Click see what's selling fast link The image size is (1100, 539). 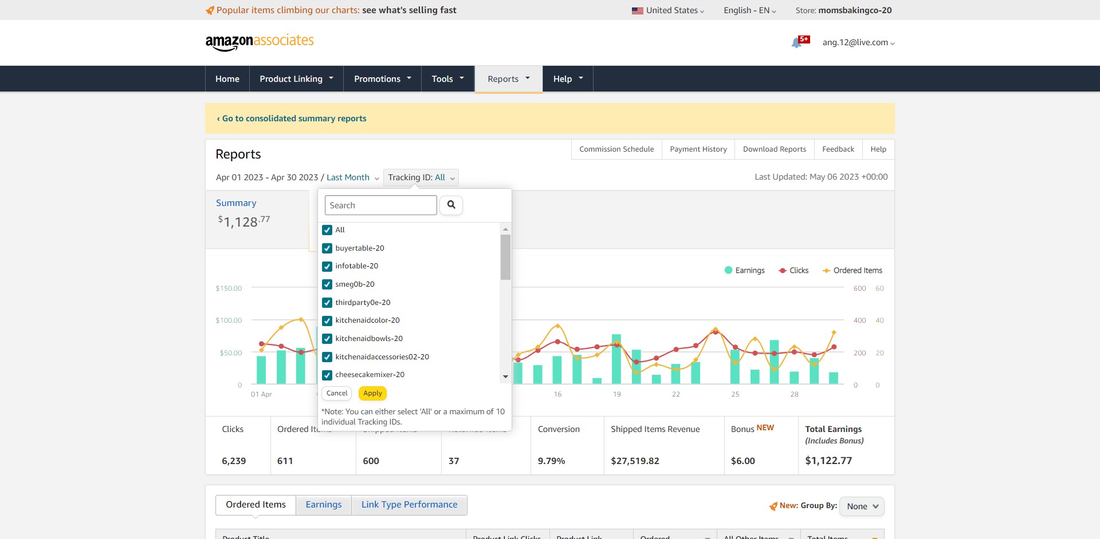(409, 10)
